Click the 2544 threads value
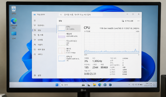The height and width of the screenshot is (97, 166). click(x=95, y=67)
